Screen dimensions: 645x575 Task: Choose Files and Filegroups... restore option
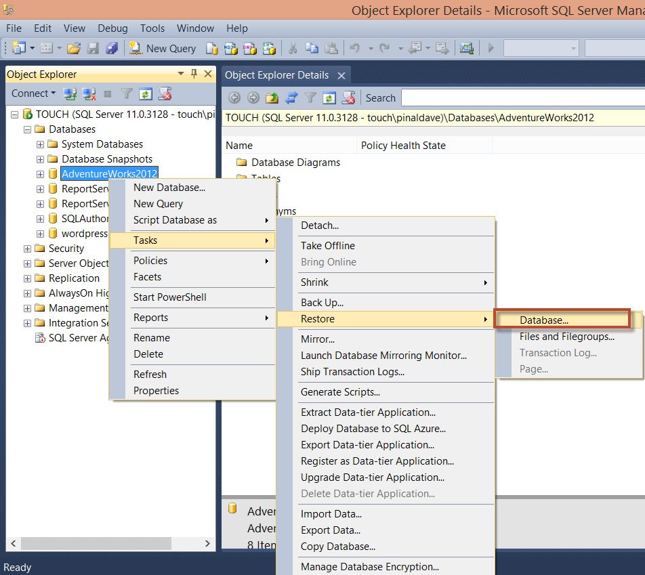(x=567, y=337)
